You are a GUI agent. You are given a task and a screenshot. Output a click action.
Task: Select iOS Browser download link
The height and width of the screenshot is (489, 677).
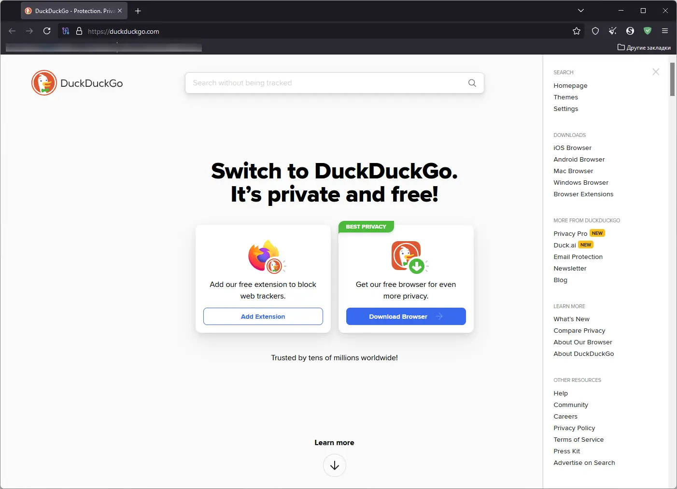coord(573,148)
